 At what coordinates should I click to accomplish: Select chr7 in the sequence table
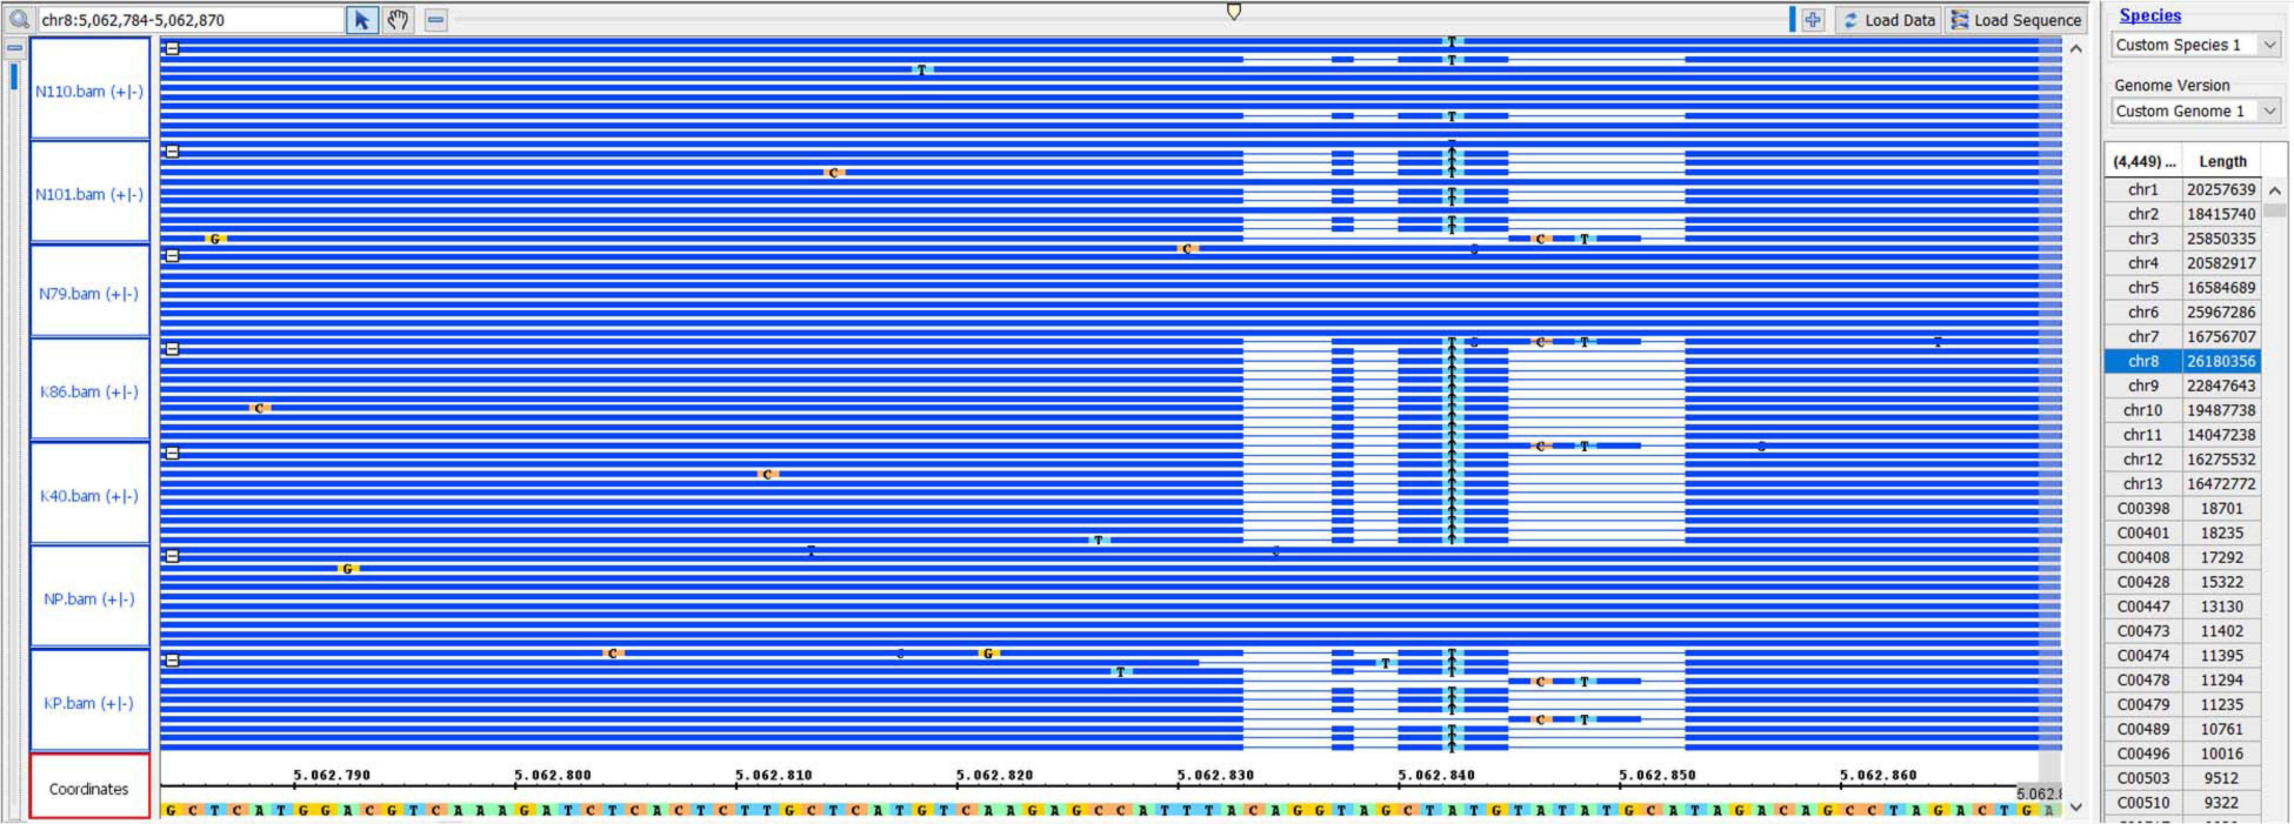[x=2143, y=336]
